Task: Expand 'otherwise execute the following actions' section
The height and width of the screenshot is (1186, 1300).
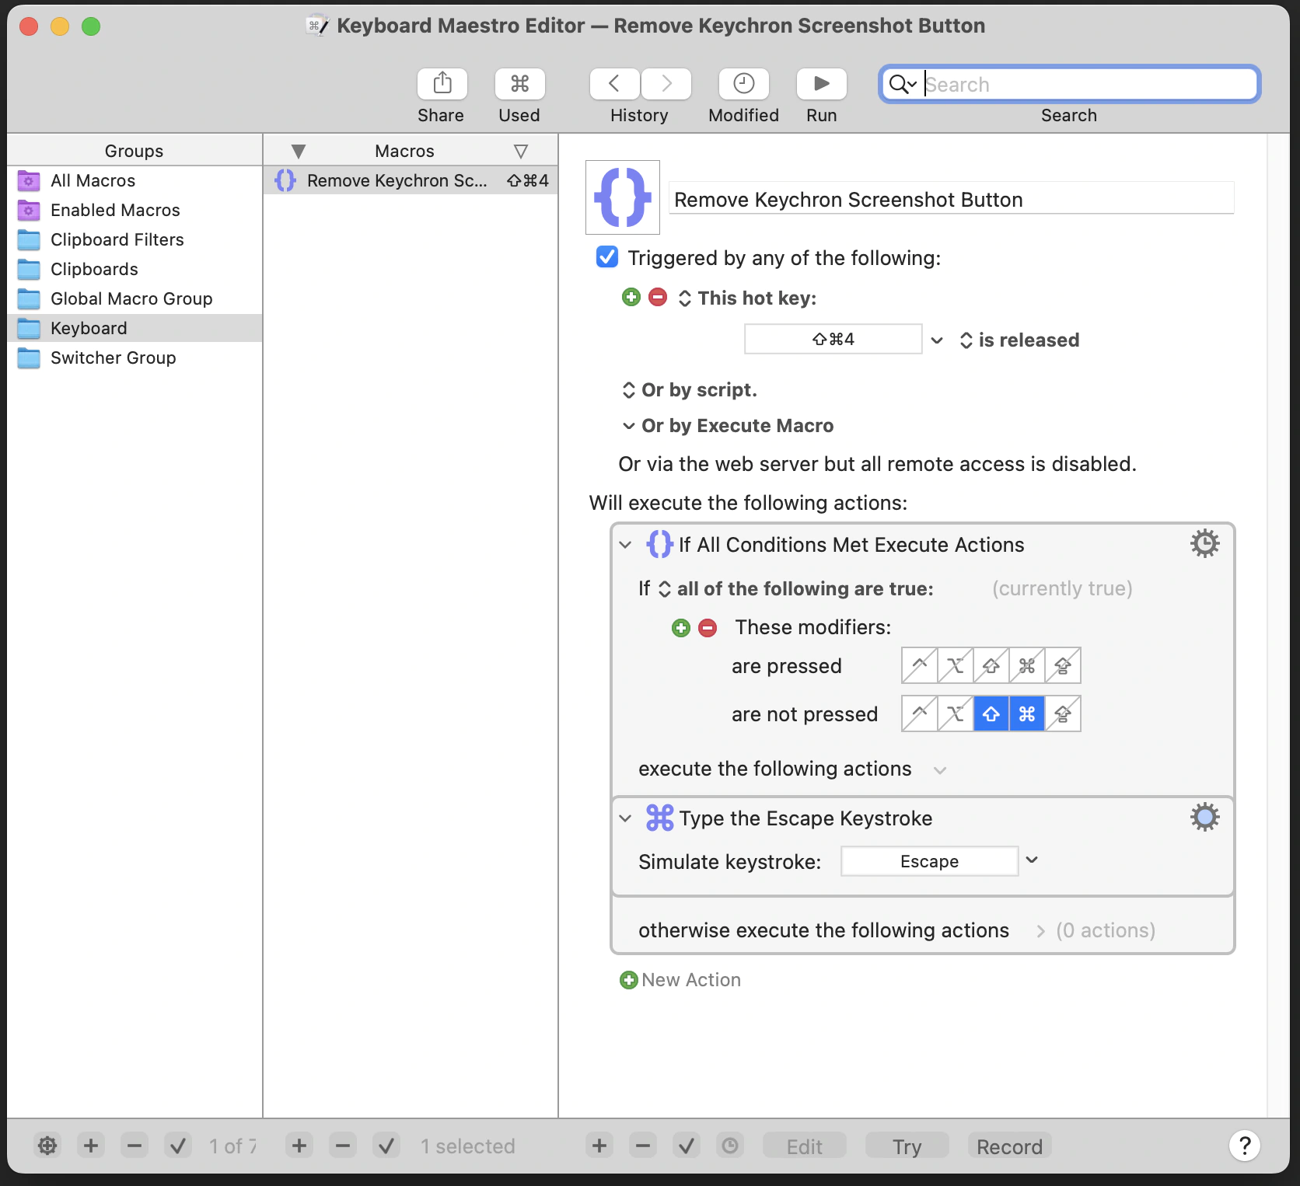Action: point(1040,931)
